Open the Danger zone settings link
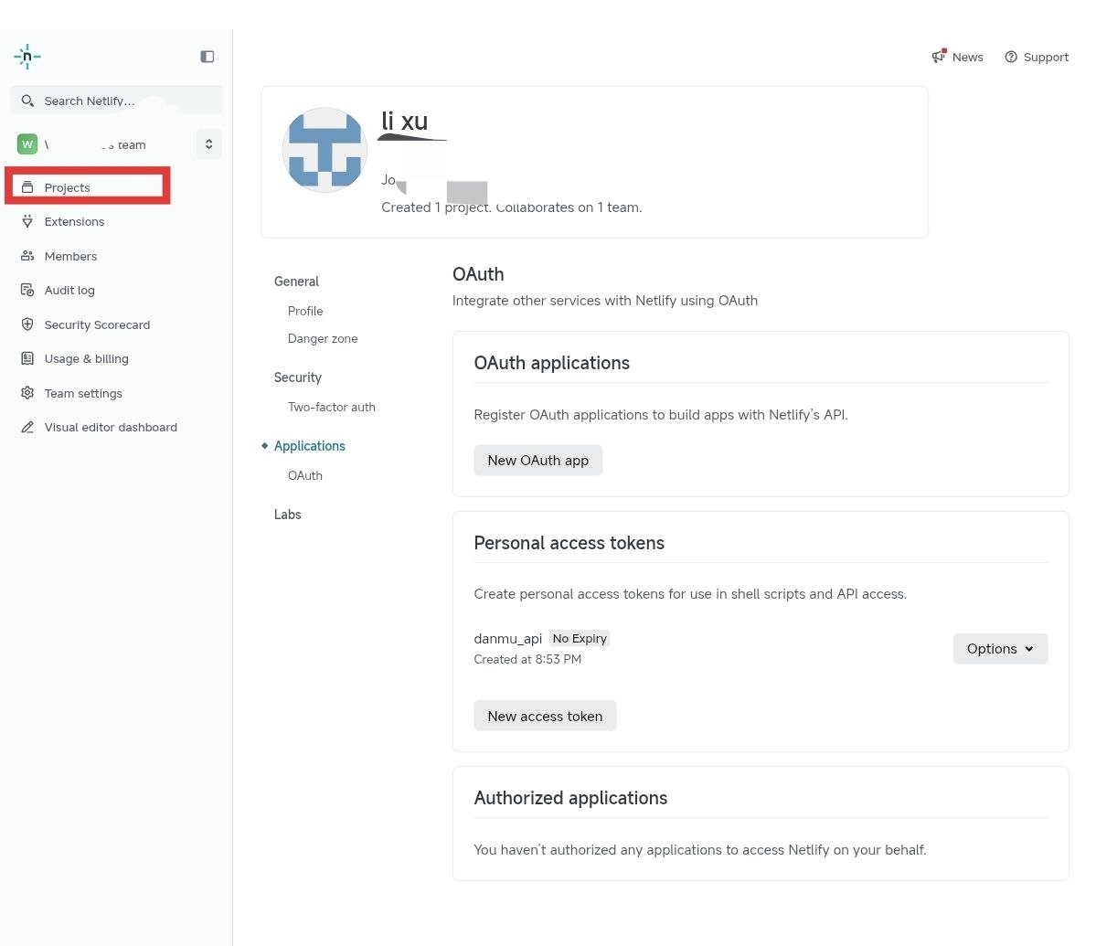 [x=323, y=338]
